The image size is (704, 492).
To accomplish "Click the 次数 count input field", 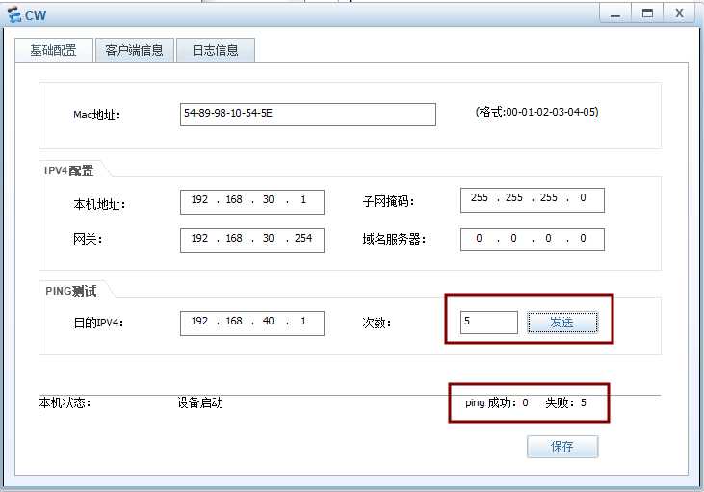I will tap(489, 323).
